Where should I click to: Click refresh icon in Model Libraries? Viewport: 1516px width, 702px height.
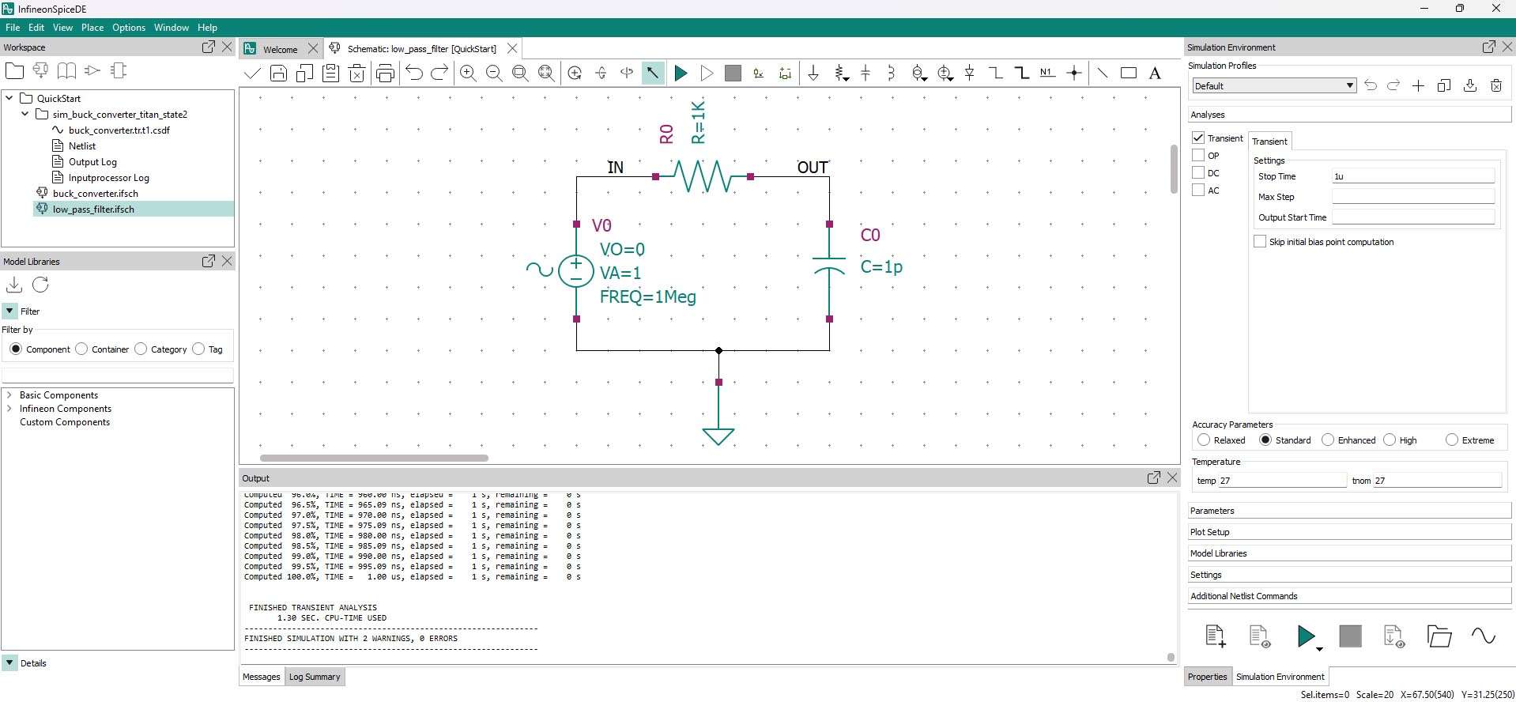[40, 285]
